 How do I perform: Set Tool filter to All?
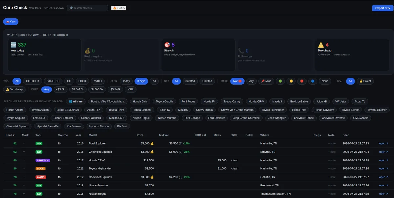(17, 81)
